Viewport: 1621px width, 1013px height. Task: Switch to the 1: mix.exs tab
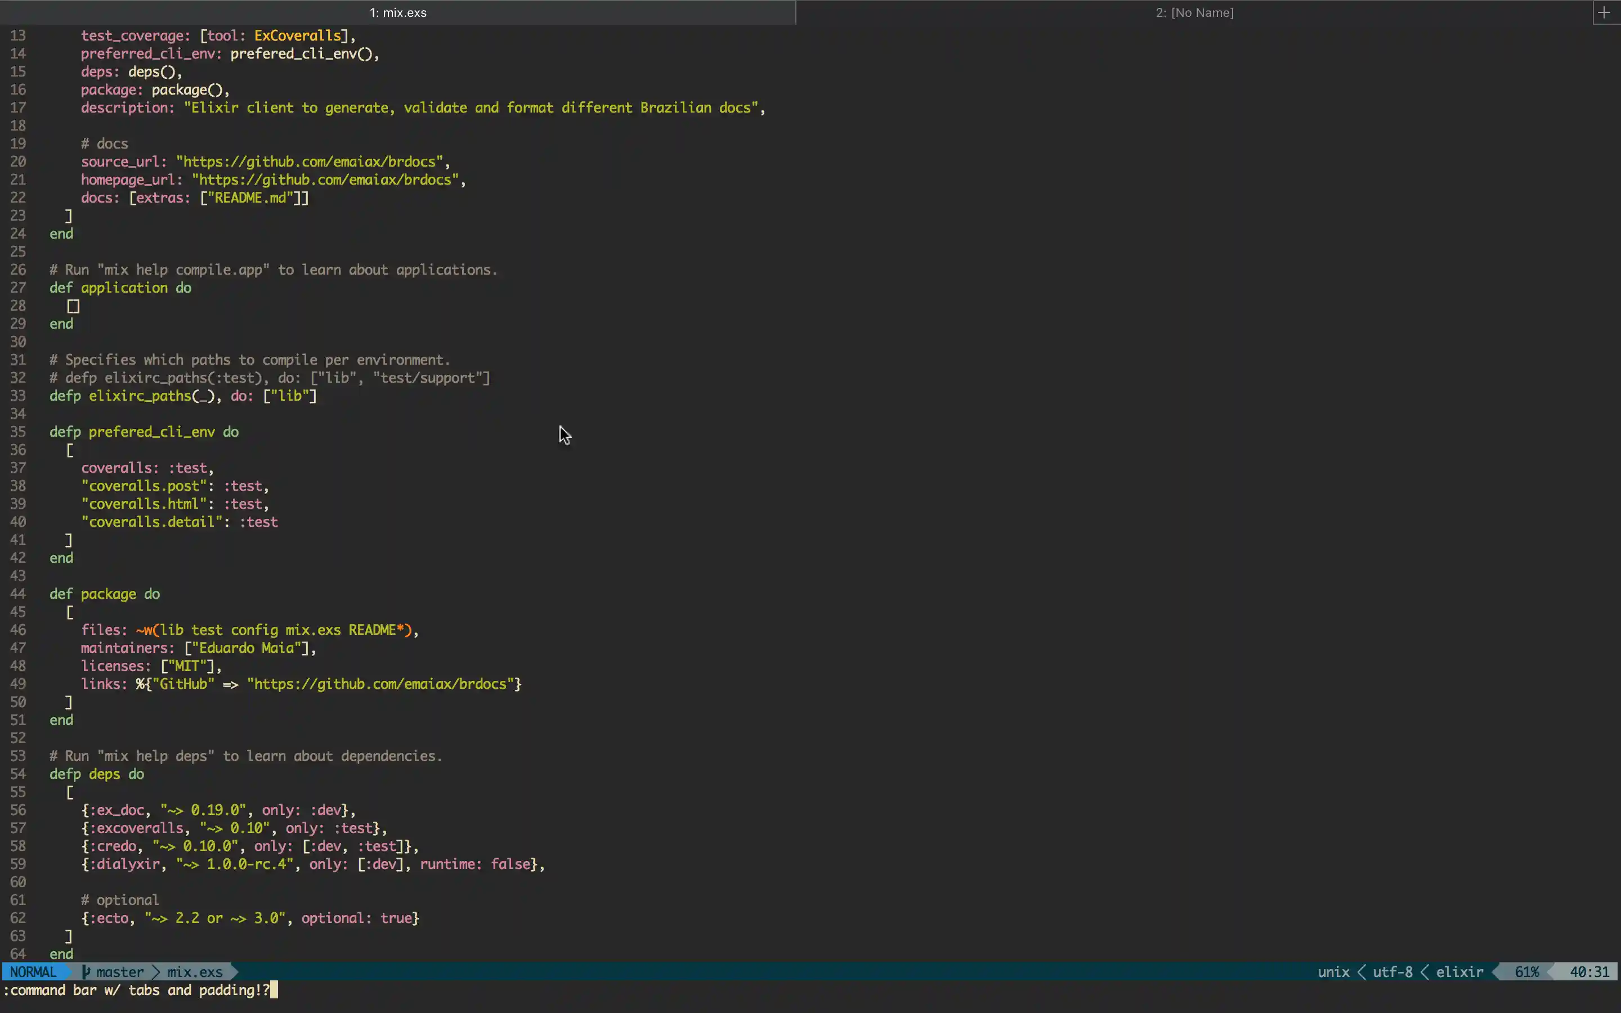coord(397,12)
